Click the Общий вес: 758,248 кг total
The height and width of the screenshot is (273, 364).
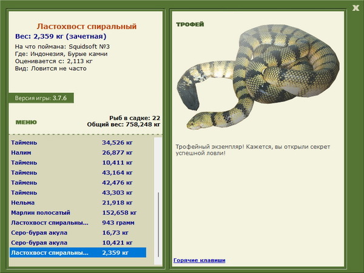tap(124, 124)
